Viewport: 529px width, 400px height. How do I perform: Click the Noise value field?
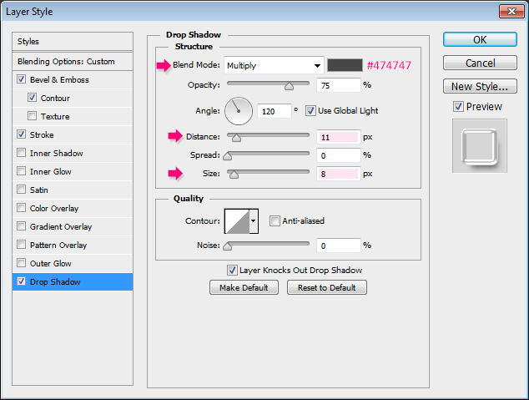tap(339, 246)
